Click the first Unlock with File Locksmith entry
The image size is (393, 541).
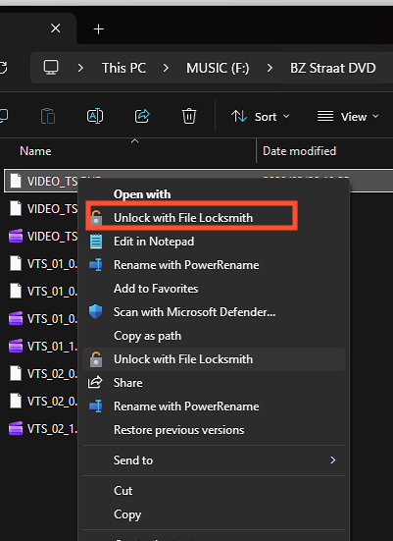point(214,218)
